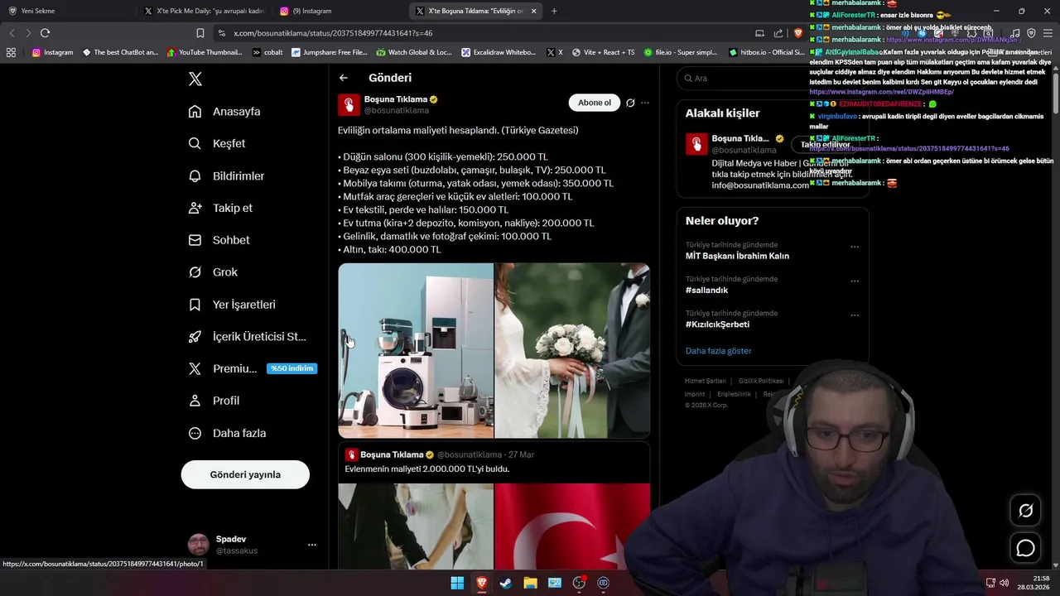
Task: Open Bildirimler notifications
Action: [226, 175]
